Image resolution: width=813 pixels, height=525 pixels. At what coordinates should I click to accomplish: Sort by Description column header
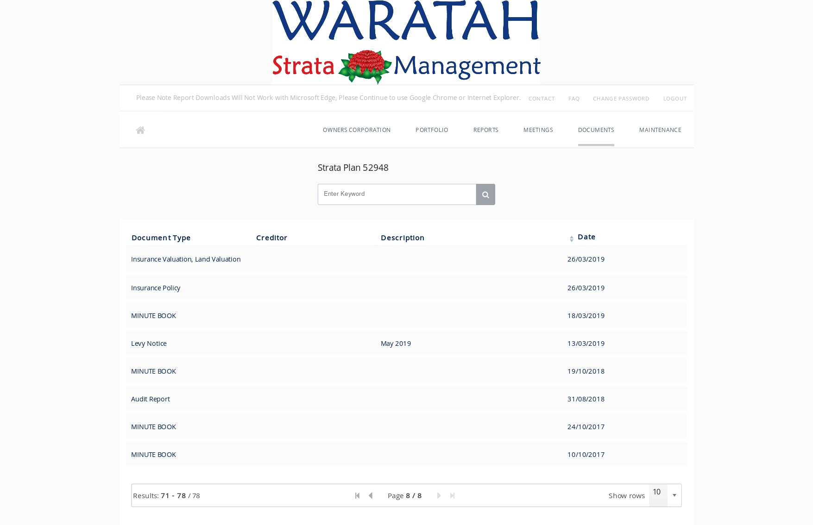click(403, 237)
